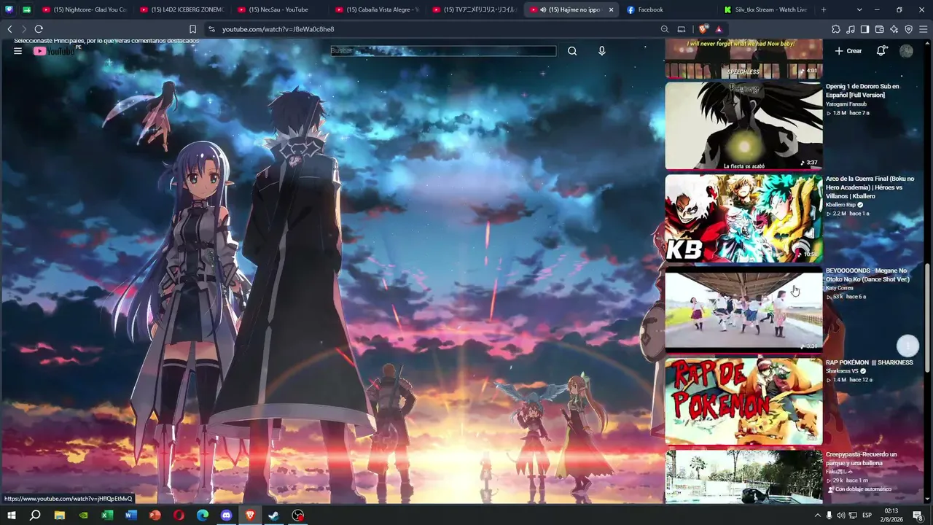Open the media control music-note icon
The width and height of the screenshot is (933, 525).
[x=851, y=29]
